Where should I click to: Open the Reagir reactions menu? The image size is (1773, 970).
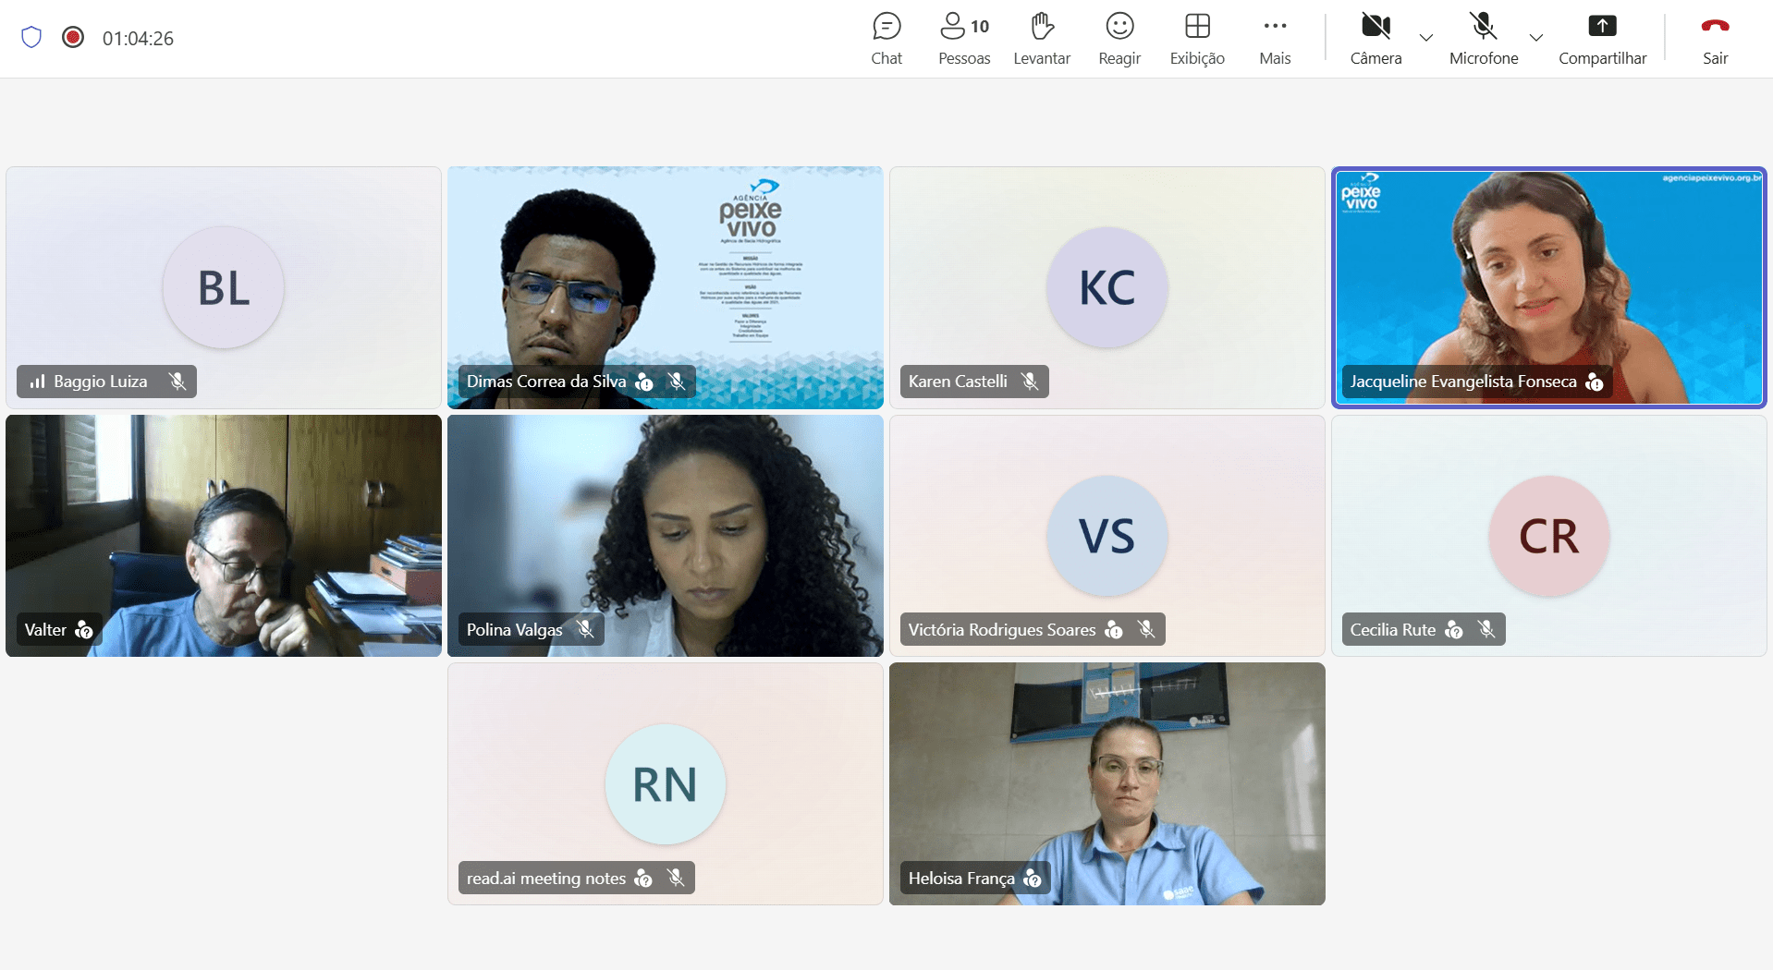(x=1119, y=39)
